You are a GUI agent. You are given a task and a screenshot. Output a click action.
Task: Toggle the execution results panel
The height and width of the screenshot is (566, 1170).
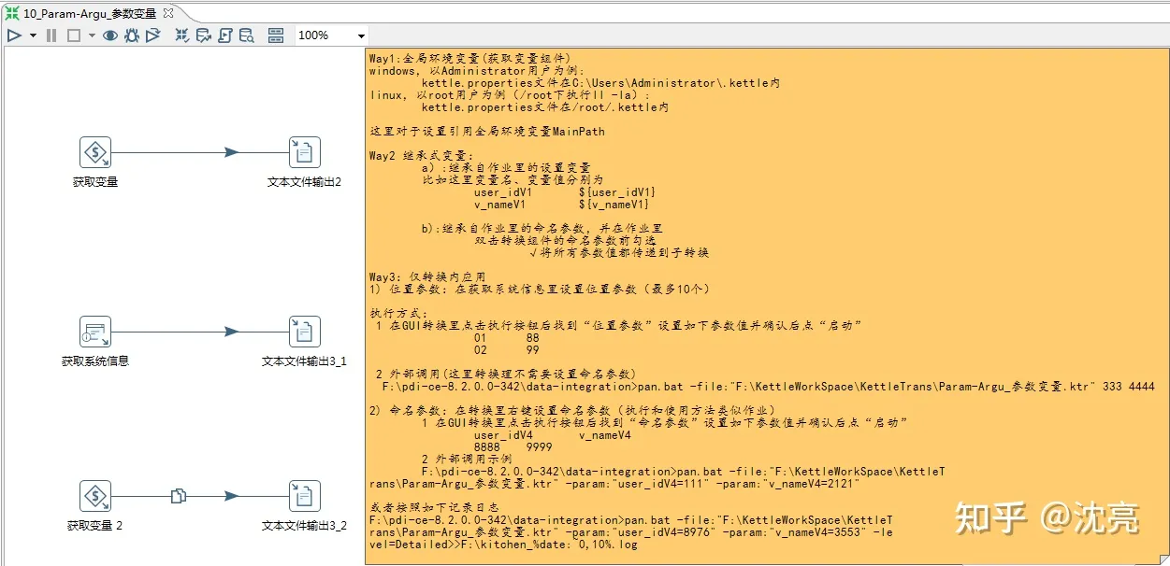pyautogui.click(x=275, y=35)
